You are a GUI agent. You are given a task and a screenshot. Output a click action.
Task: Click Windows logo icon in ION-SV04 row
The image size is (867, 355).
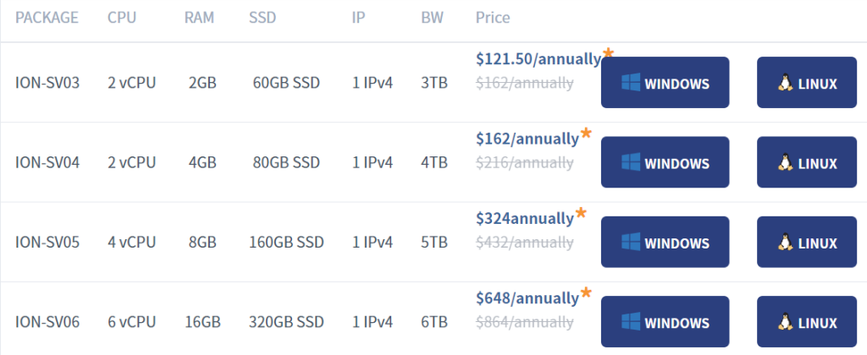pos(630,161)
